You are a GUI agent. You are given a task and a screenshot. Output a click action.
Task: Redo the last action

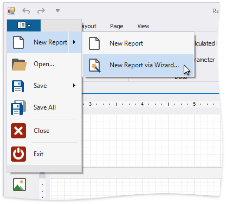41,11
